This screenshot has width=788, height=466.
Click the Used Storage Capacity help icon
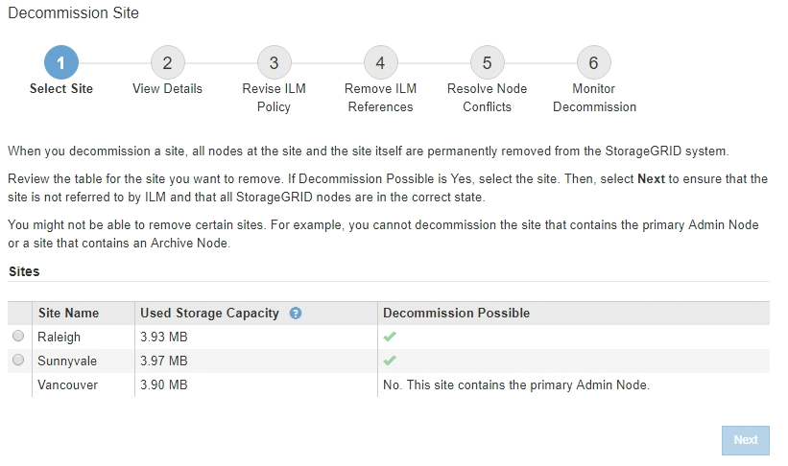point(296,314)
